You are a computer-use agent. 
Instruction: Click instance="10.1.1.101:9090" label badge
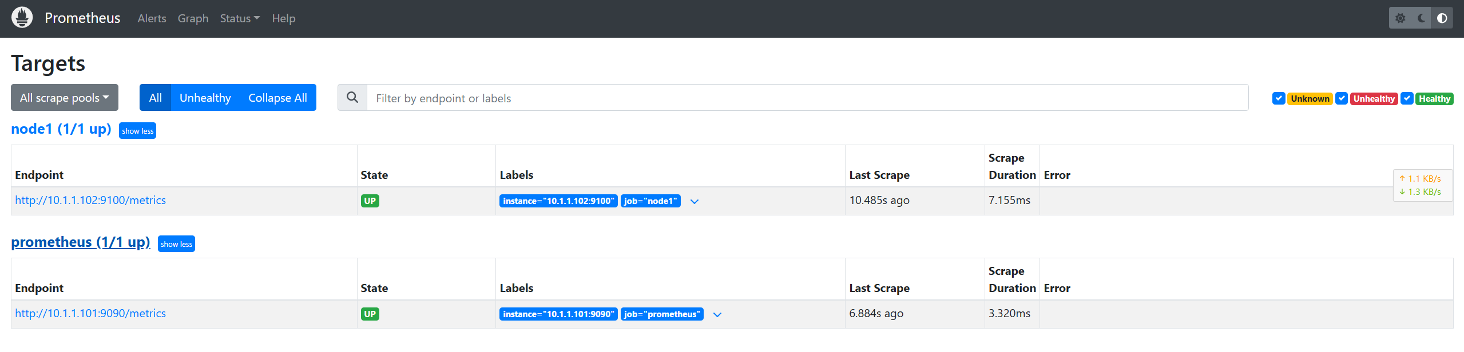[x=558, y=314]
